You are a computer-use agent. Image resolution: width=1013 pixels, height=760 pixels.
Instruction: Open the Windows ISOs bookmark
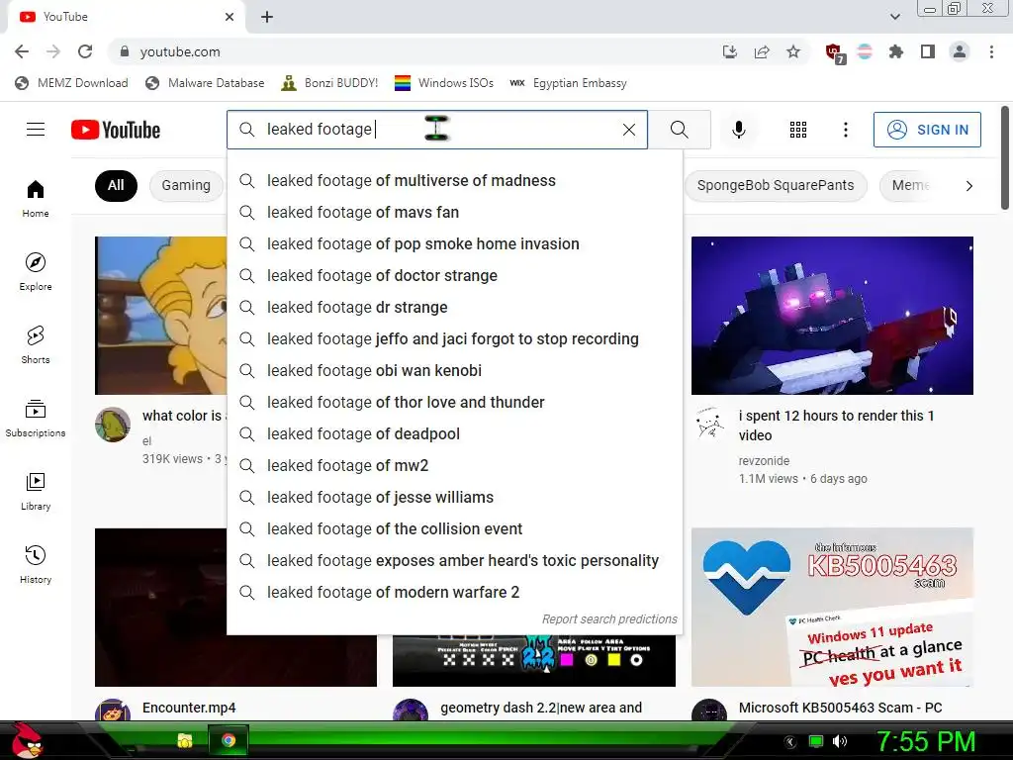[x=444, y=83]
